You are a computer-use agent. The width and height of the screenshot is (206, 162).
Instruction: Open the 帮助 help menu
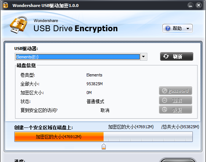pos(177,28)
